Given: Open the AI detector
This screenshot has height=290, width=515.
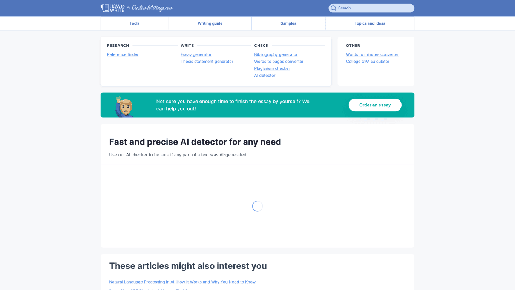Looking at the screenshot, I should pos(265,75).
